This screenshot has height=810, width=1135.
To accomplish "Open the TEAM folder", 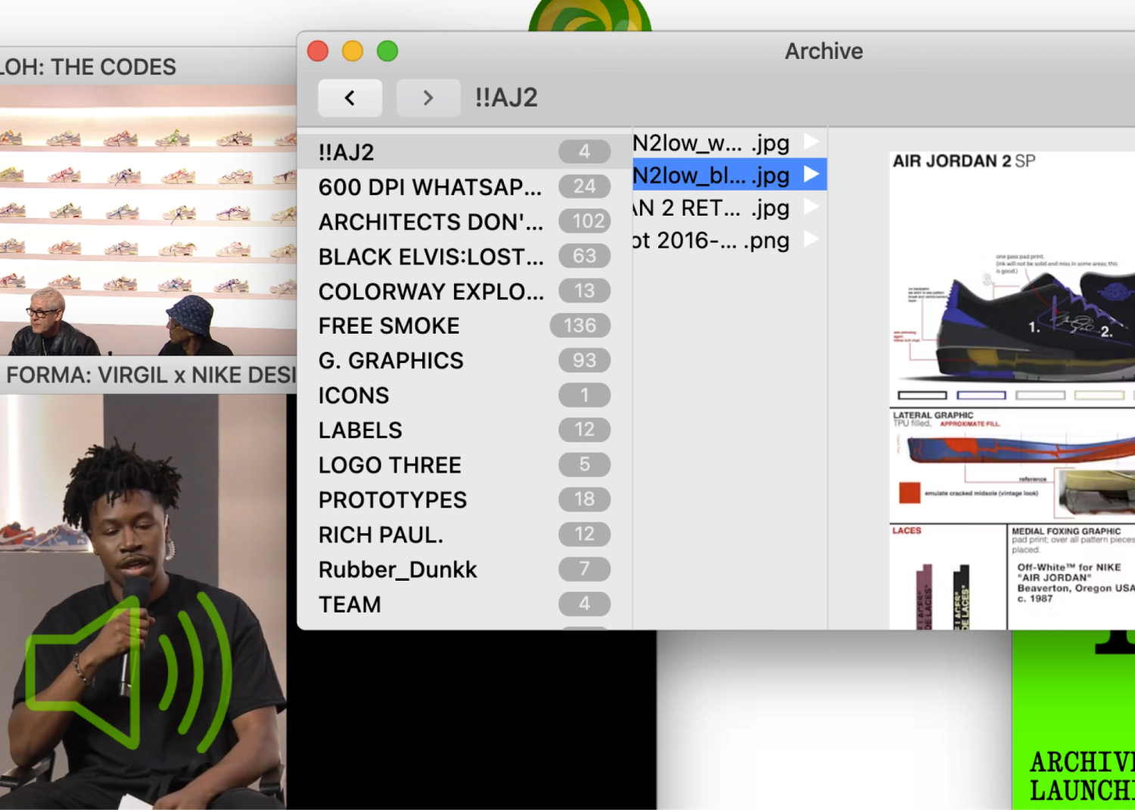I will [465, 604].
